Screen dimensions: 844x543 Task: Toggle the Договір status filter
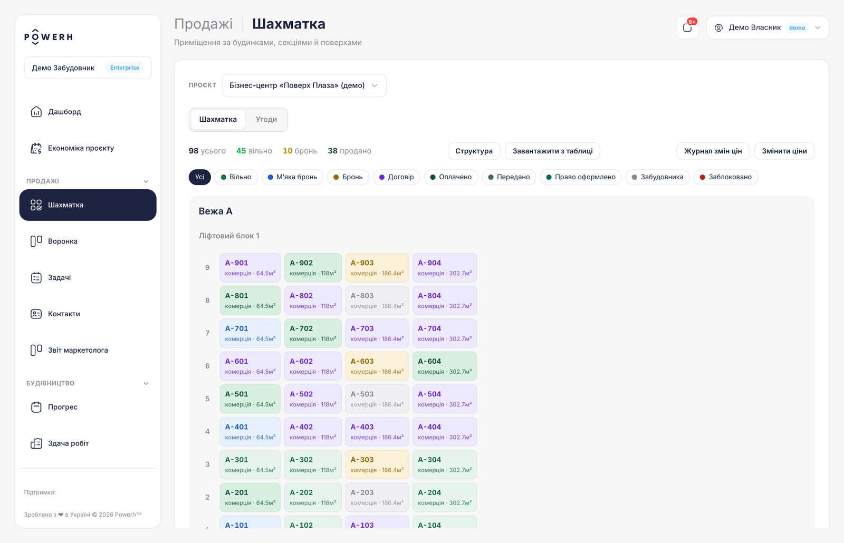pyautogui.click(x=397, y=177)
